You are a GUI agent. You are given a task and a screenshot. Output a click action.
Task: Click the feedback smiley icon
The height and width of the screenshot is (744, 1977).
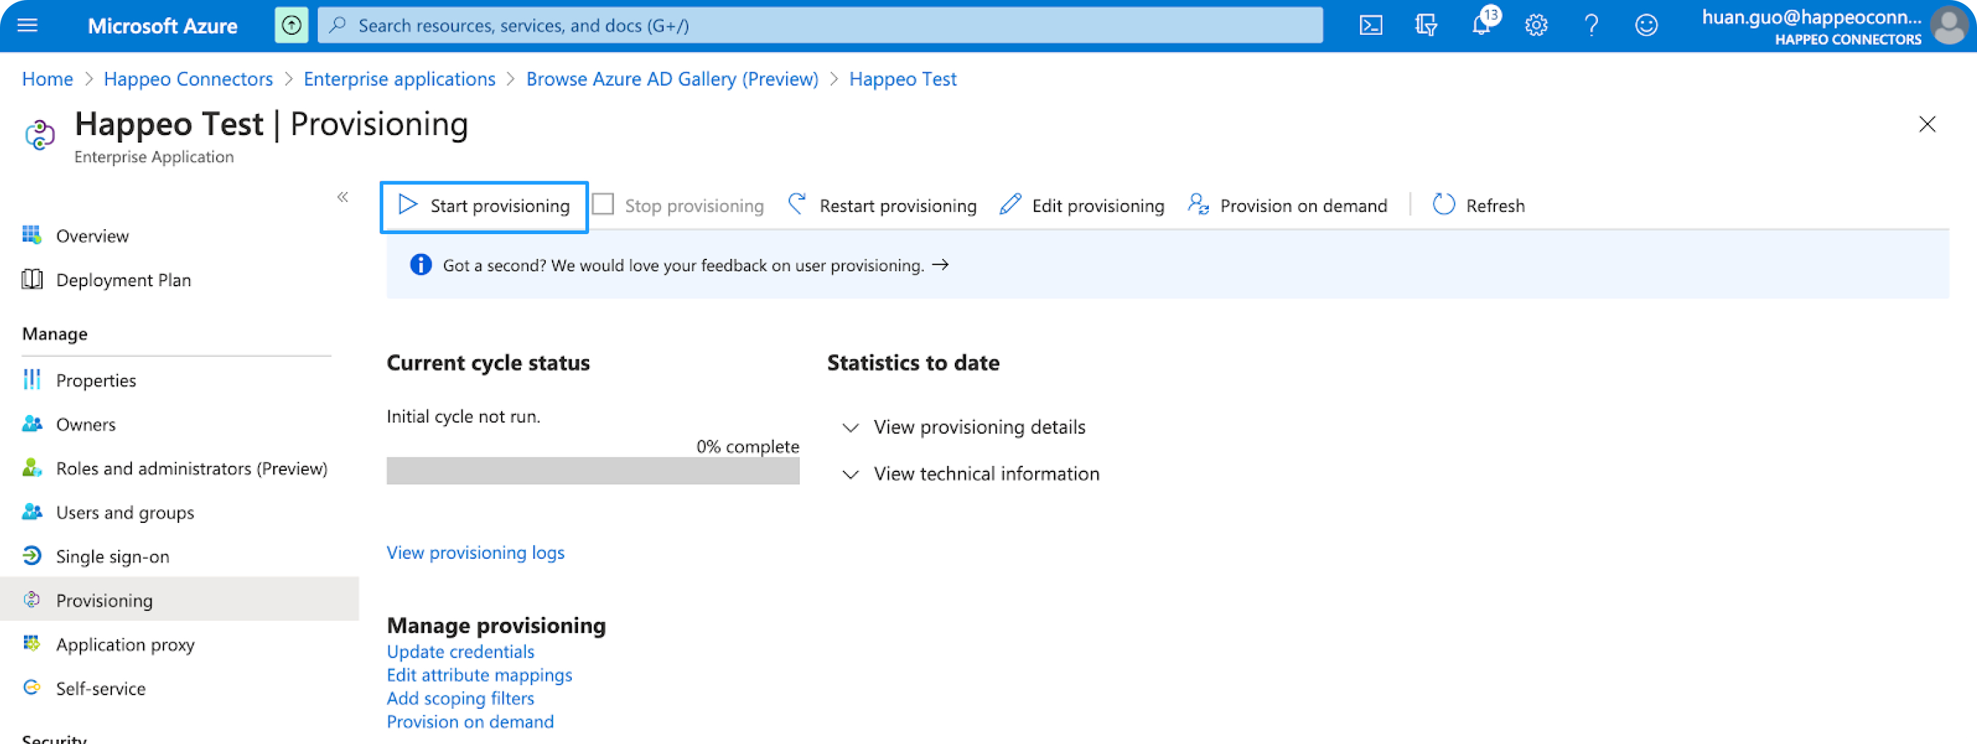(1646, 25)
